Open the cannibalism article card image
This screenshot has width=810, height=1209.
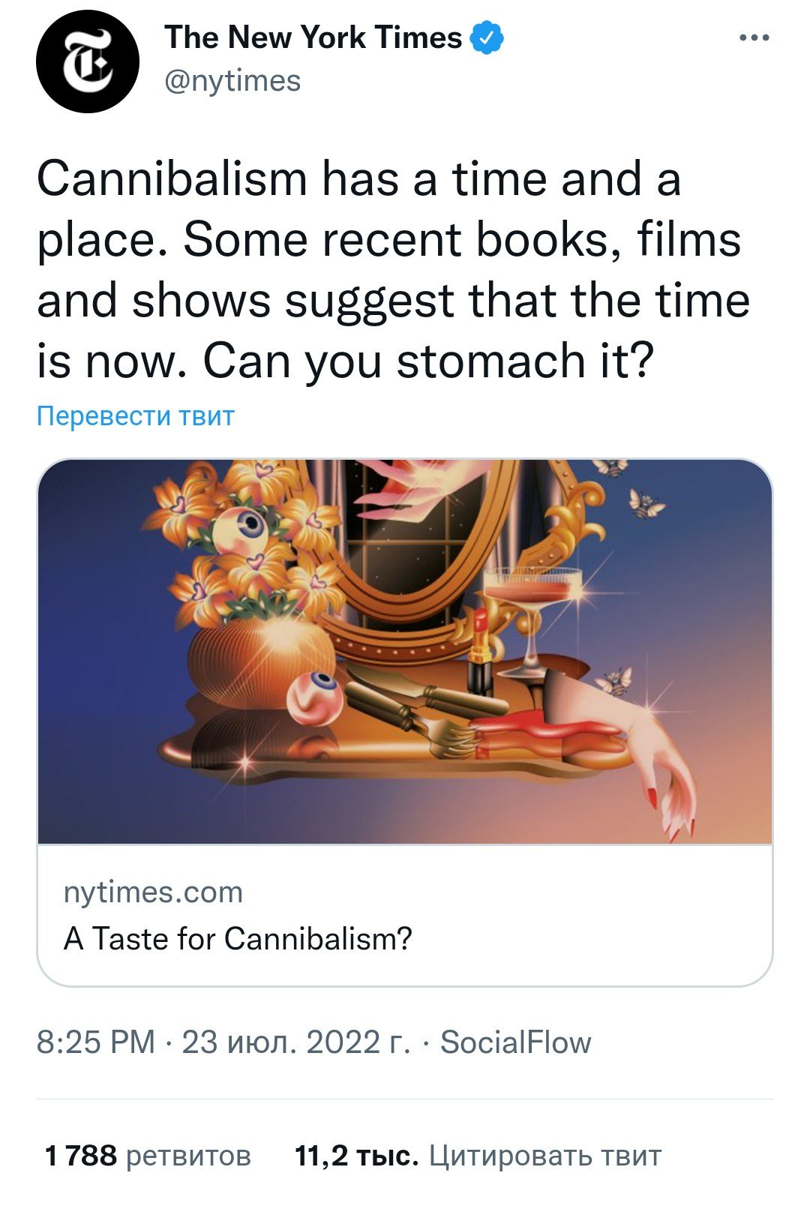[405, 652]
